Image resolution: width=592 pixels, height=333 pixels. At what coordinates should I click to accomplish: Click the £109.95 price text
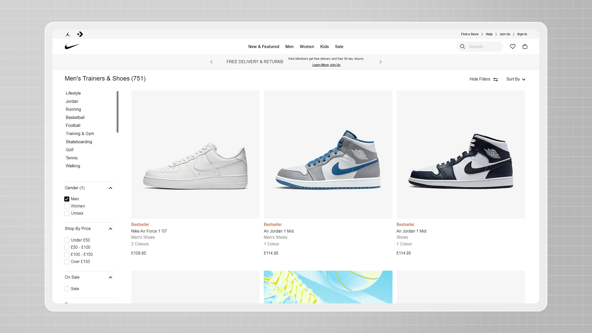point(139,253)
